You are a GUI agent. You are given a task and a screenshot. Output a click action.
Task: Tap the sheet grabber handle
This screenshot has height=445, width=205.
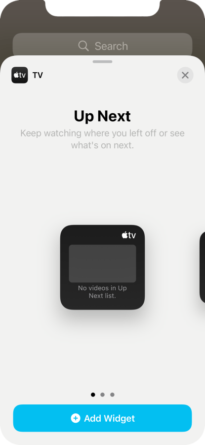click(x=102, y=62)
